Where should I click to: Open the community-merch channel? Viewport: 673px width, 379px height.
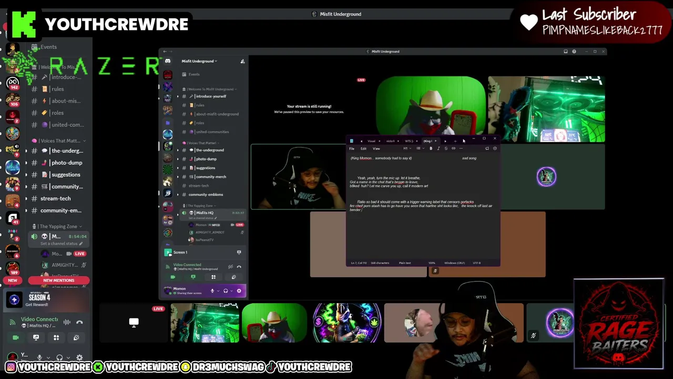[210, 177]
